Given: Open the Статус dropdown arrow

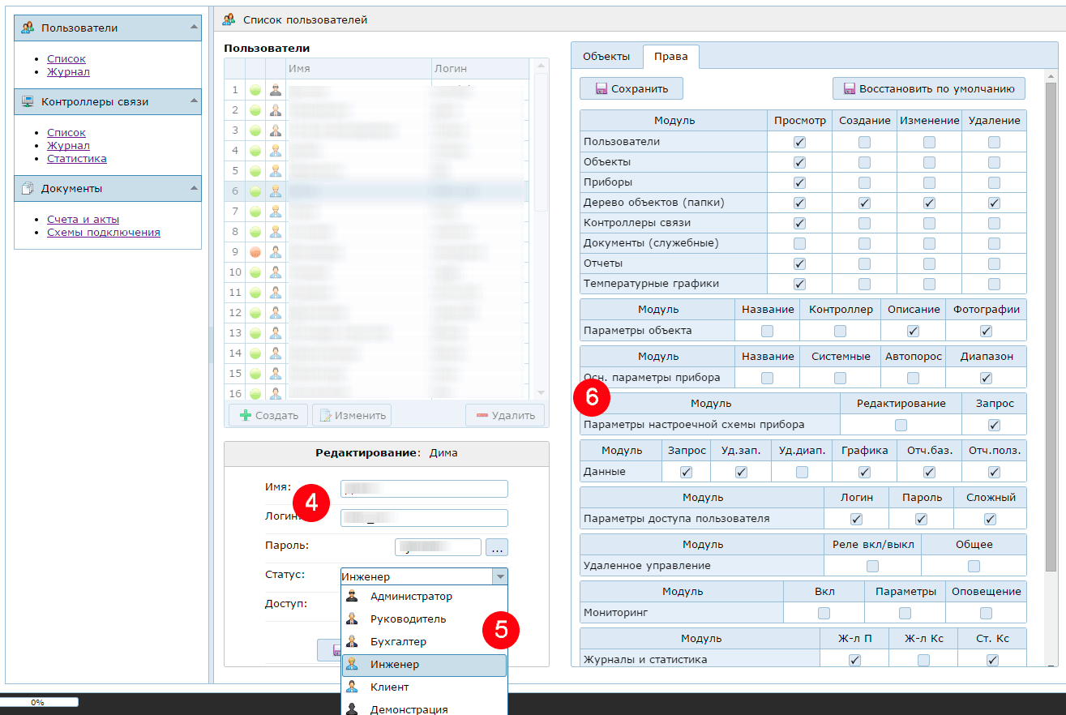Looking at the screenshot, I should pos(500,576).
